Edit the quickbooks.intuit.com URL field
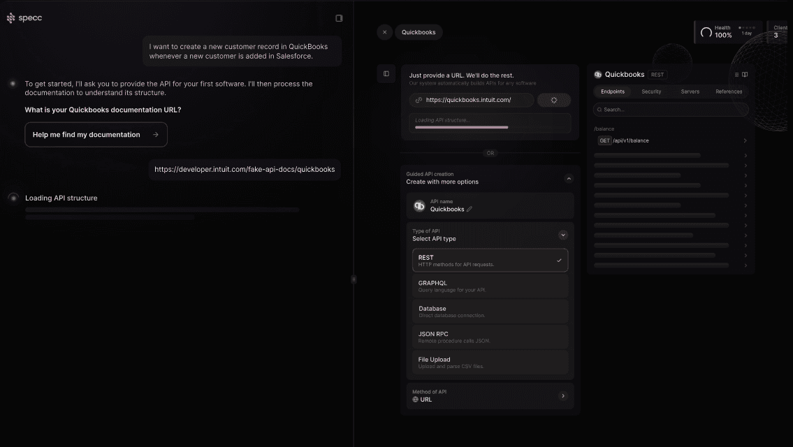Screen dimensions: 793x447 tap(472, 100)
